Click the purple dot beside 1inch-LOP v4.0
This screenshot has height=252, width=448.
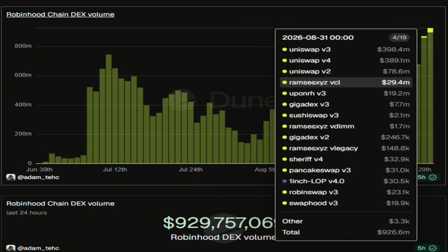[x=284, y=181]
